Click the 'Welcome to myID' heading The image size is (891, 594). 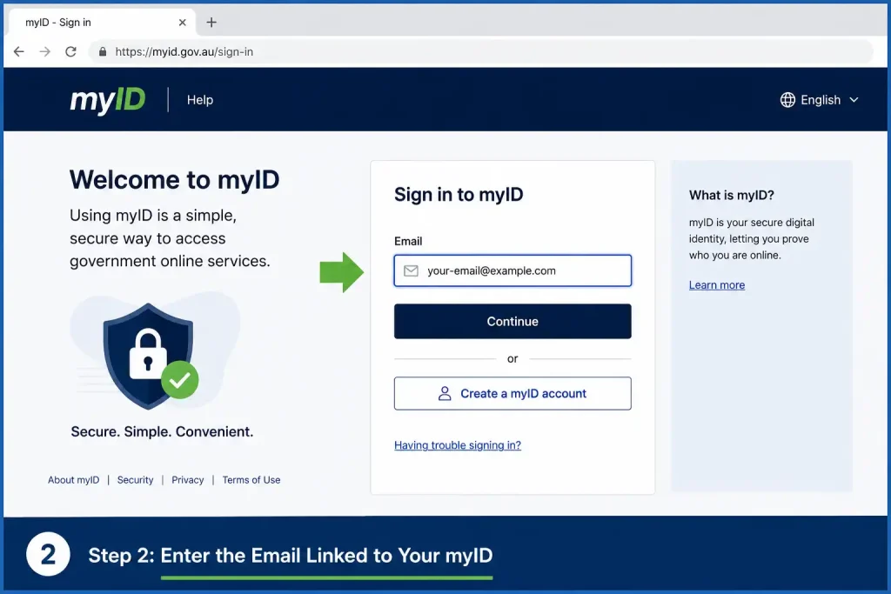[174, 180]
